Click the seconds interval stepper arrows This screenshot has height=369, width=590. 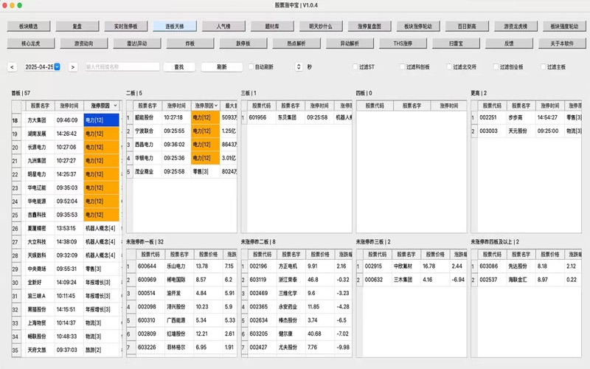pos(299,67)
